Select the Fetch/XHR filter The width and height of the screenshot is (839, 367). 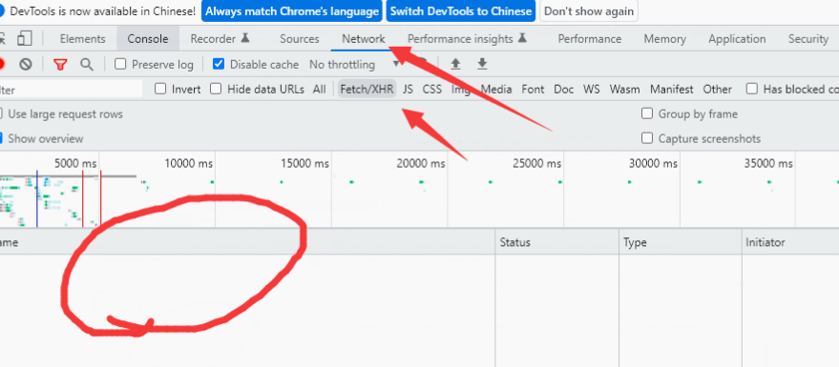click(x=367, y=90)
